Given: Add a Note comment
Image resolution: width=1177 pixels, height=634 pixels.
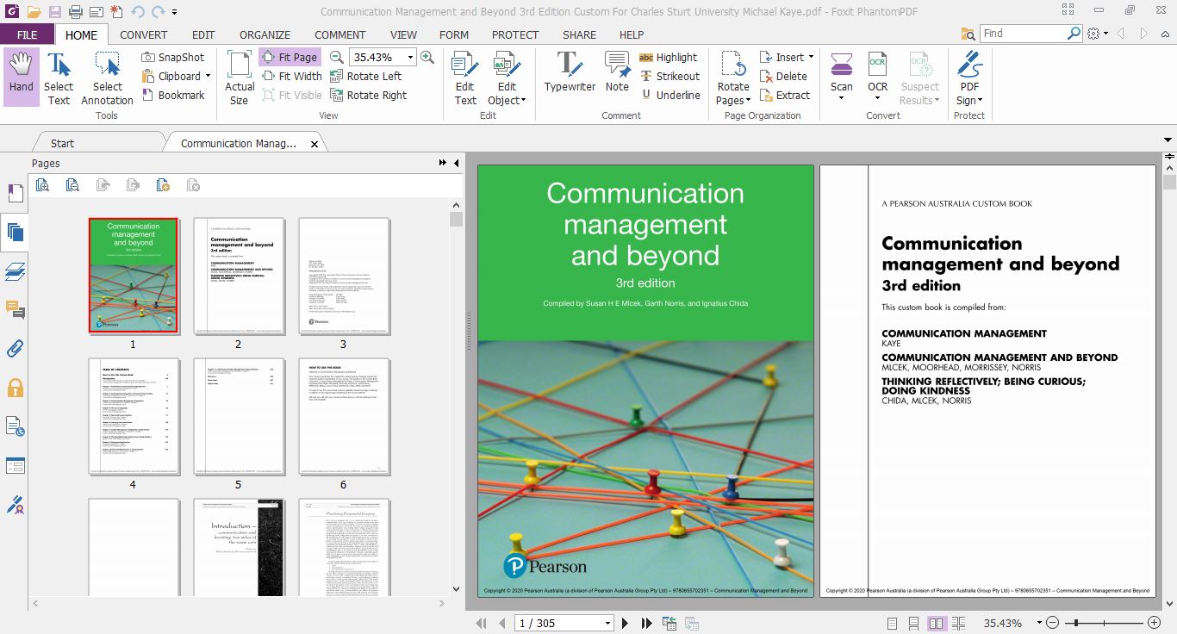Looking at the screenshot, I should [x=617, y=71].
